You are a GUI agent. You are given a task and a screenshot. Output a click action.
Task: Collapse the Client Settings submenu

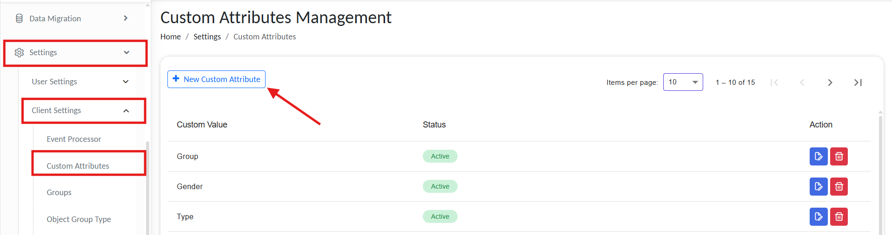tap(126, 111)
